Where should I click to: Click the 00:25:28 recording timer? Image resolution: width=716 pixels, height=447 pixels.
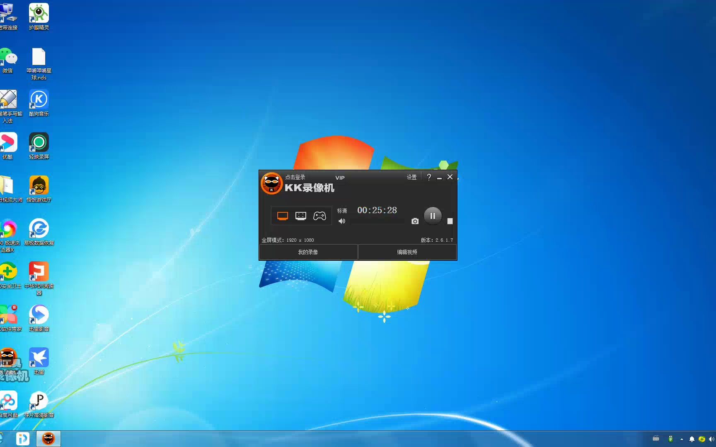(377, 210)
